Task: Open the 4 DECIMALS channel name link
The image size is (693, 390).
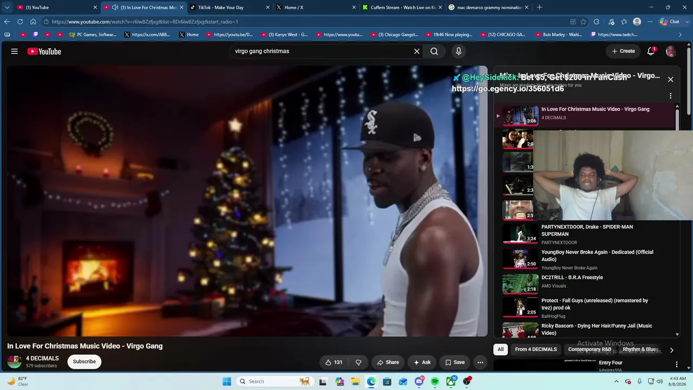Action: (42, 359)
